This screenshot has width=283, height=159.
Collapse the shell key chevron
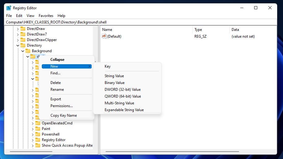28,57
